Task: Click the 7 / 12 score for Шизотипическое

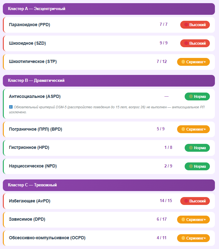Action: pos(162,61)
